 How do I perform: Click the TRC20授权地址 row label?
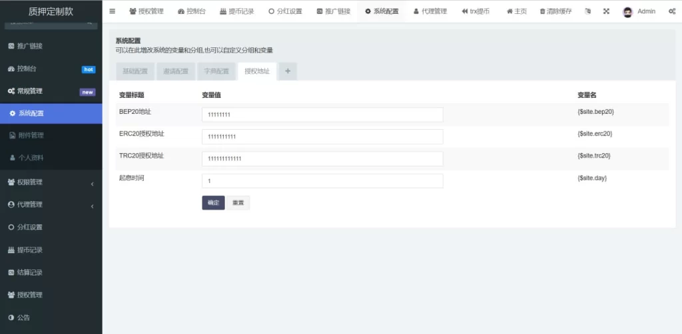point(141,156)
